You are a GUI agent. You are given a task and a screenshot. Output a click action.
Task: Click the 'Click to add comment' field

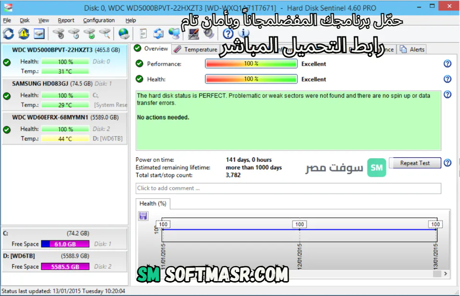288,189
